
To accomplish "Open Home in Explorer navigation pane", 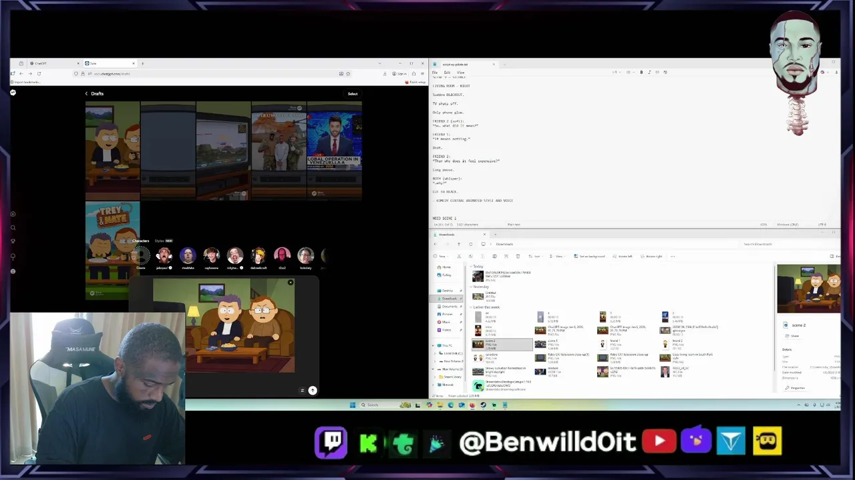I will coord(444,267).
